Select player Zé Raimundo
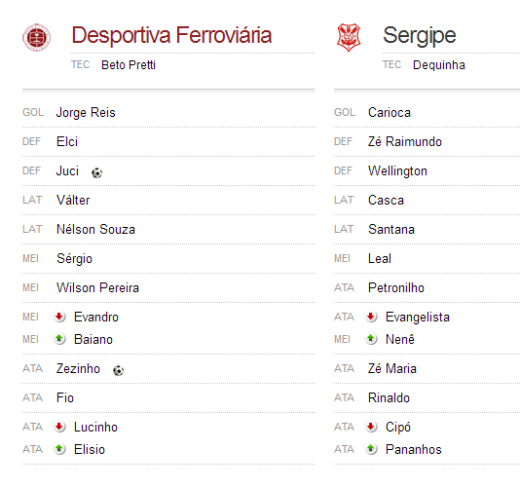The width and height of the screenshot is (520, 488). (405, 141)
